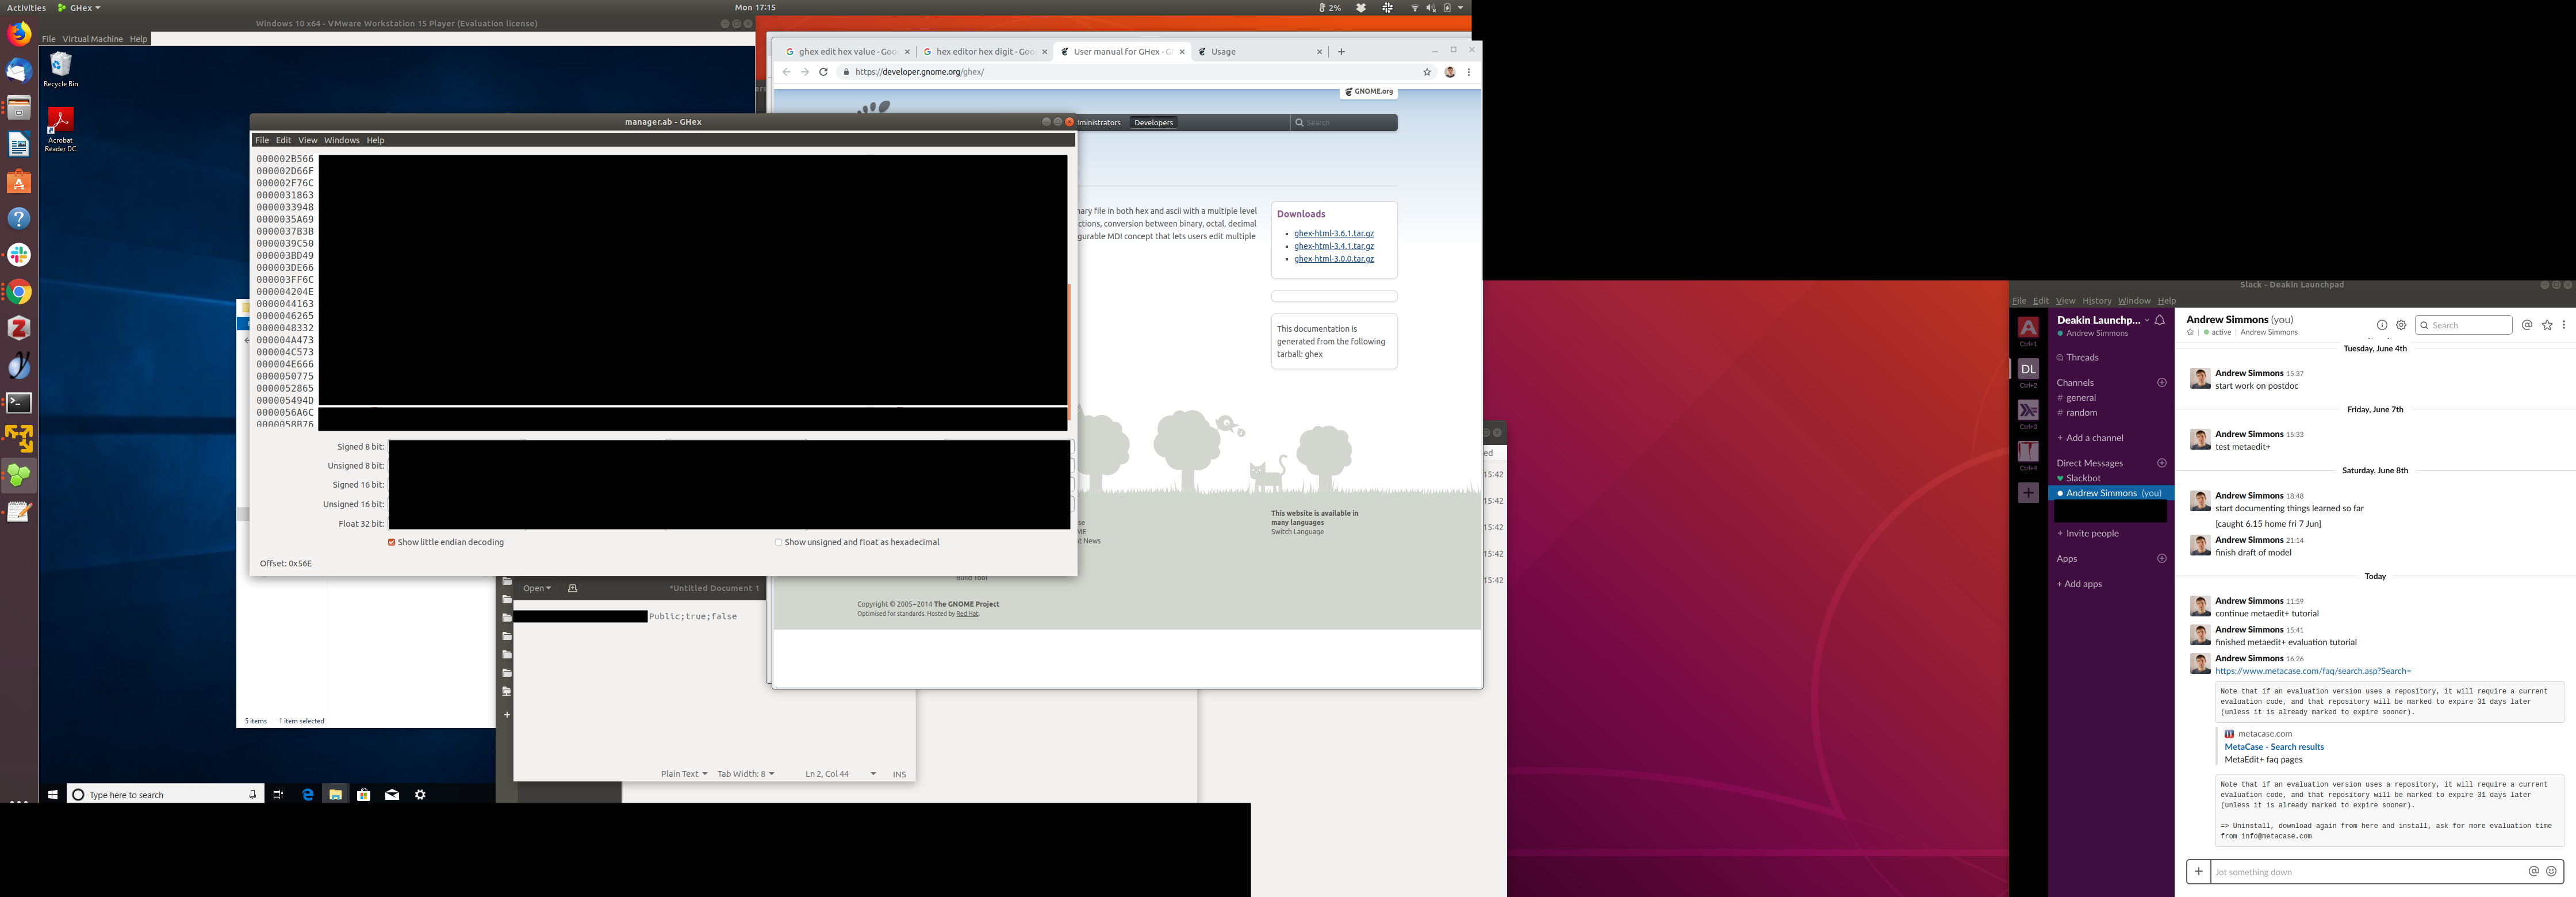Open the Windows menu in GHex
The height and width of the screenshot is (897, 2576).
[x=341, y=140]
